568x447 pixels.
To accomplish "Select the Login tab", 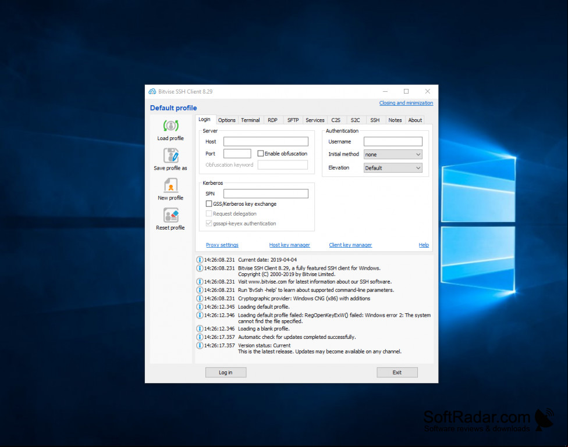I will pos(204,119).
